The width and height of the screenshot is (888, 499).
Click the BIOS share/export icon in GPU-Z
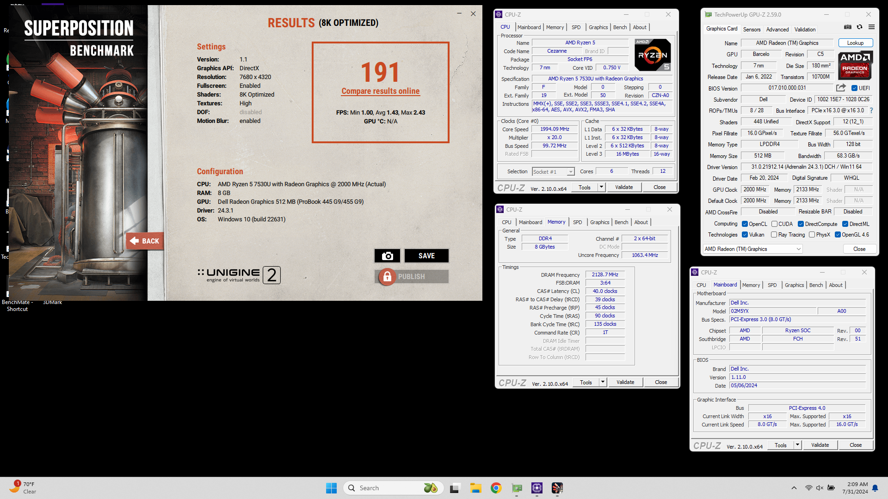(x=841, y=88)
